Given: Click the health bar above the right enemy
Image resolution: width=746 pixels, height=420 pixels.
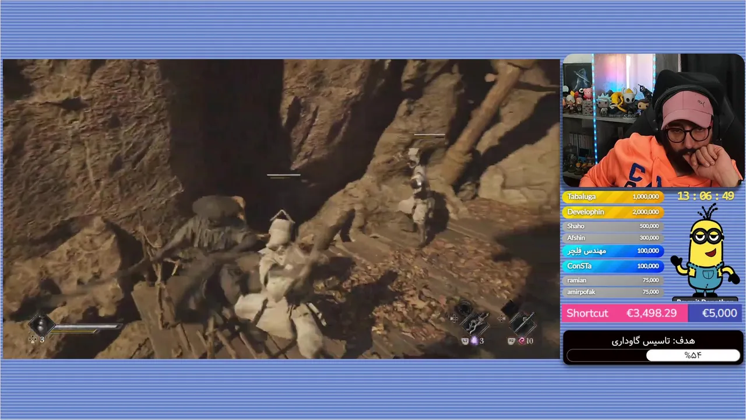Looking at the screenshot, I should [430, 135].
